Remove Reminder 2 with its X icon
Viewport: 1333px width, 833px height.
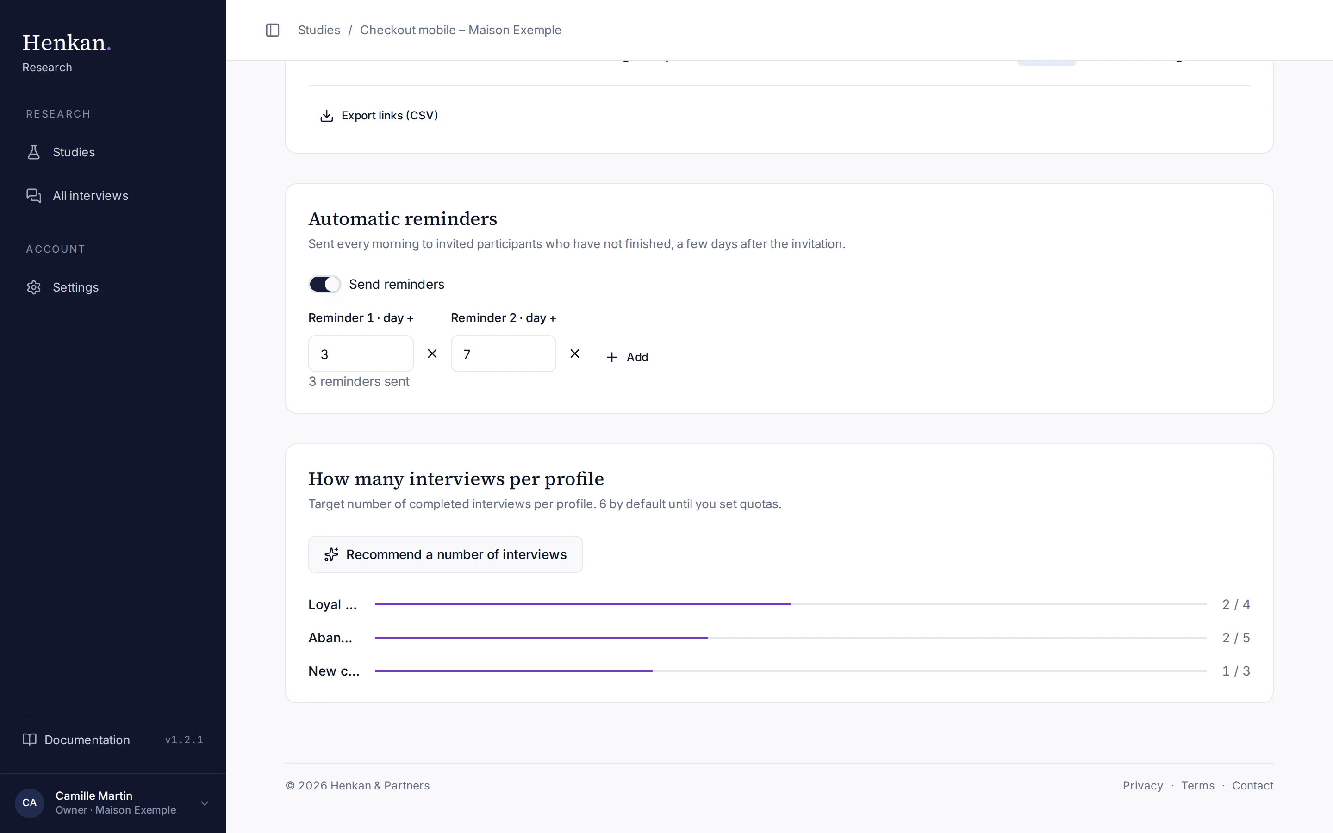pos(574,354)
